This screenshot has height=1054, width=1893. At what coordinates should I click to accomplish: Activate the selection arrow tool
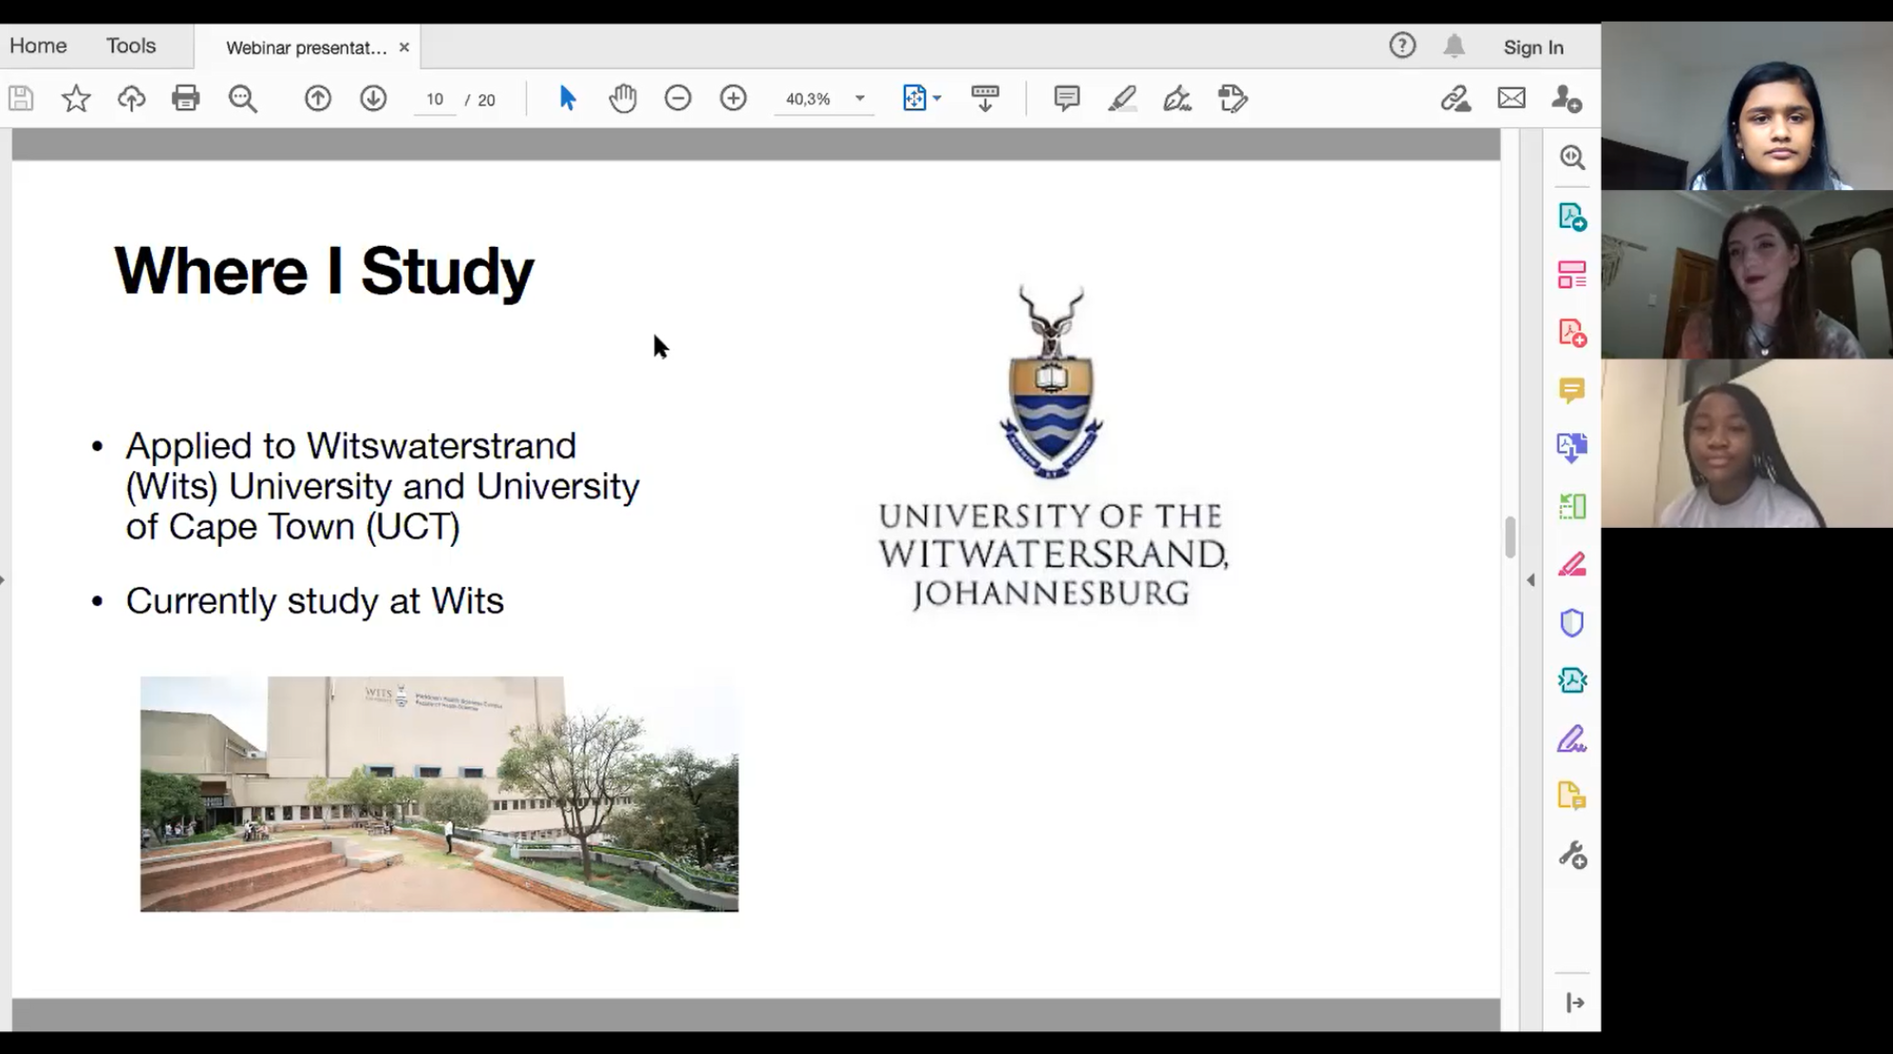click(x=568, y=99)
